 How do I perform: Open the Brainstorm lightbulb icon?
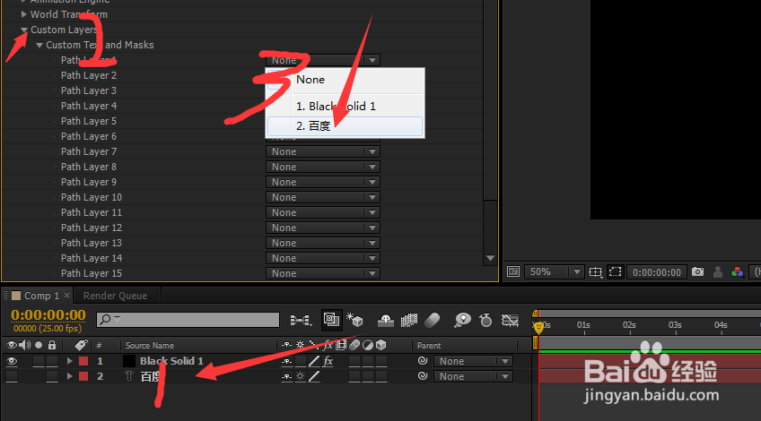[x=462, y=320]
